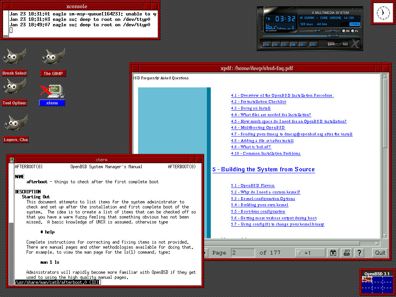Click xpdf vertical scrollbar down arrow

point(385,236)
